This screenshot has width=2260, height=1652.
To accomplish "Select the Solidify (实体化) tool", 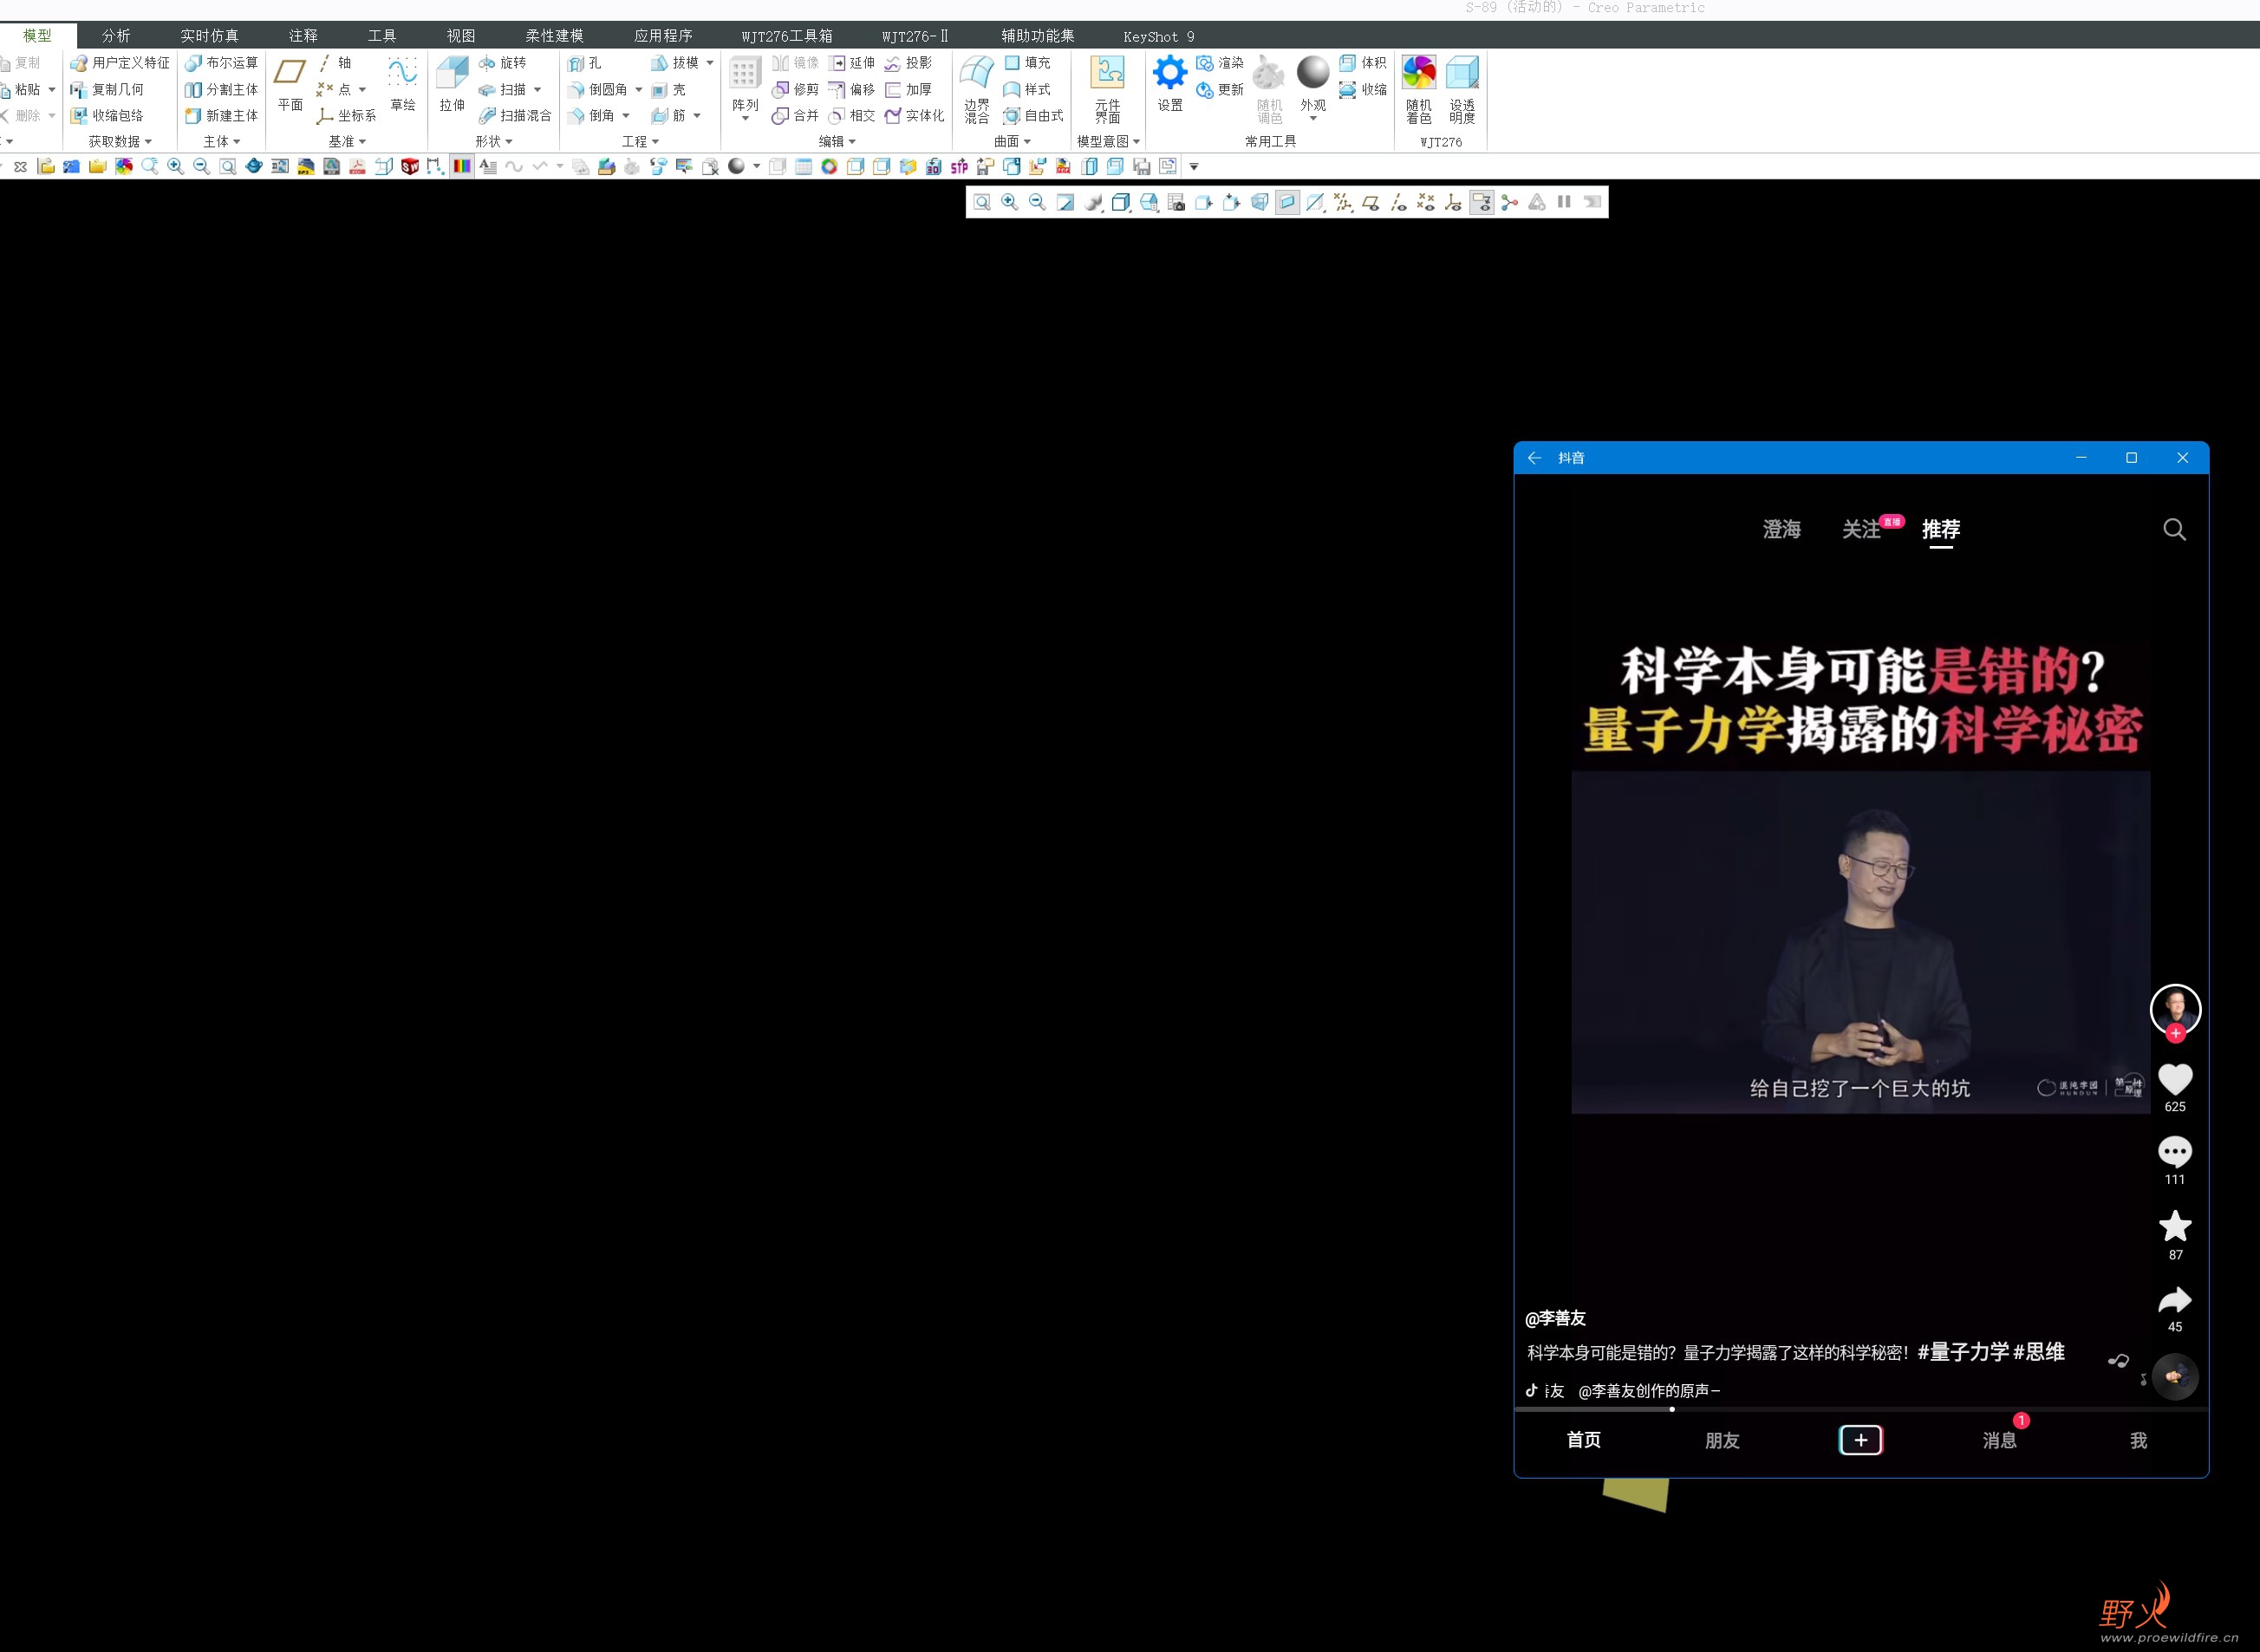I will 914,116.
